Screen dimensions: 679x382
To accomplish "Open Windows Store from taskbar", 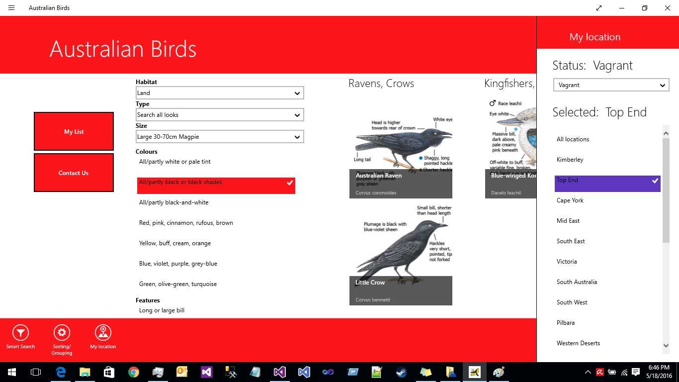I will pyautogui.click(x=109, y=372).
